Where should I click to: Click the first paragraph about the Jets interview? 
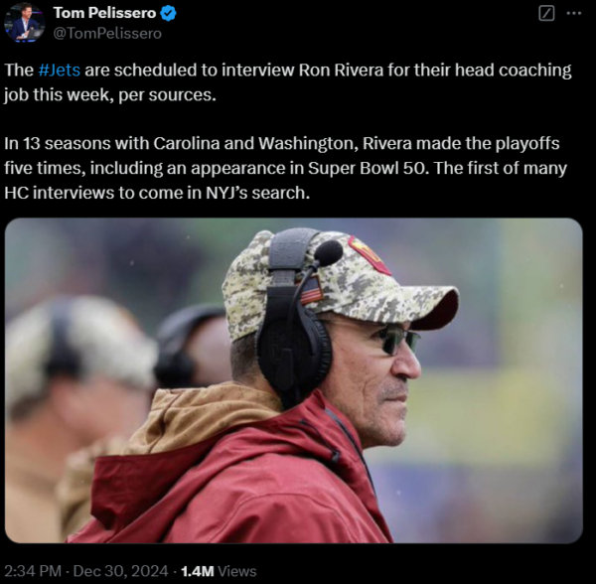point(288,81)
